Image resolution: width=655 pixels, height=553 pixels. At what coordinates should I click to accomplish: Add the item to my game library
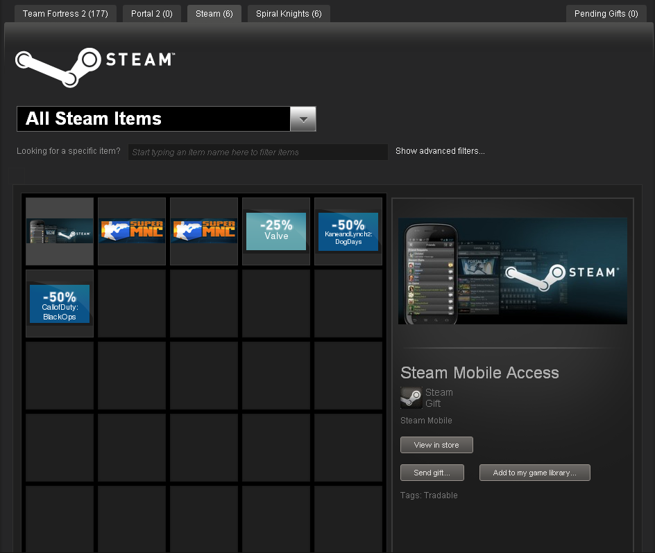(534, 473)
